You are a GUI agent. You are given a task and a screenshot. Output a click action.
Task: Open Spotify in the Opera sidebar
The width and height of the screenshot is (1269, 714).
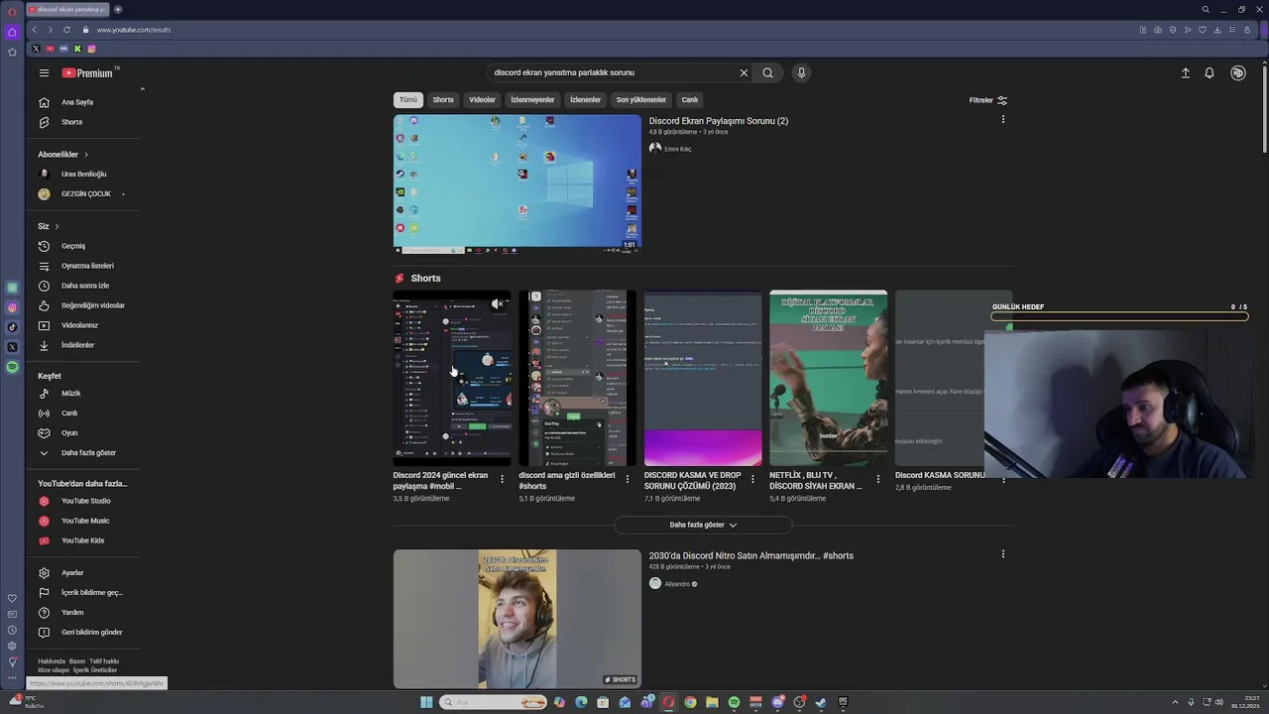tap(12, 367)
